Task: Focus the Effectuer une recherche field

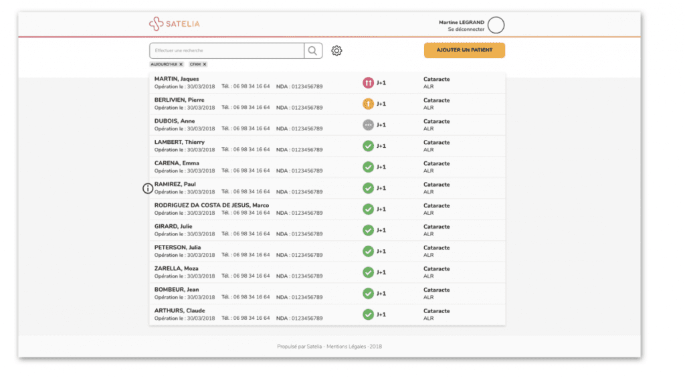Action: pos(227,51)
